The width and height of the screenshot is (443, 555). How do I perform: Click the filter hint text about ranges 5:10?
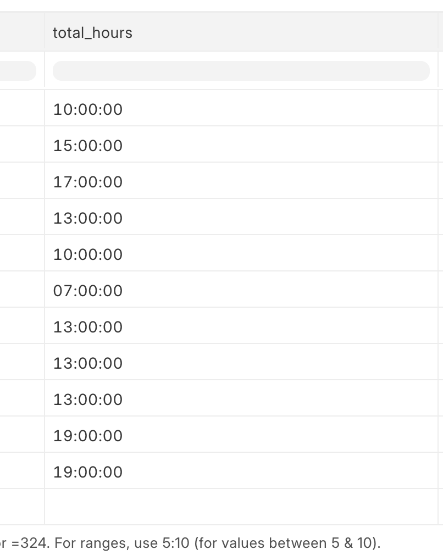190,542
